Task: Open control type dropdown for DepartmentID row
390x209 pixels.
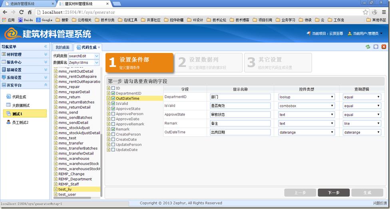Action: (306, 97)
